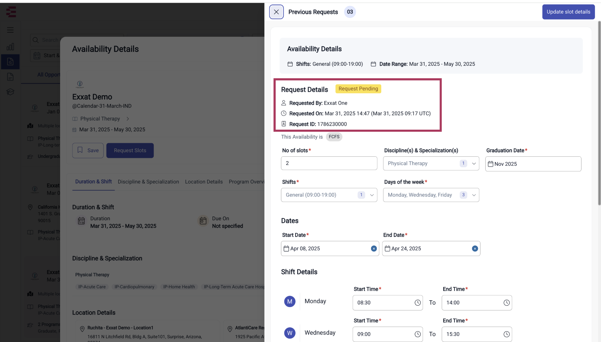
Task: Click the graduation cap icon in sidebar
Action: (x=11, y=92)
